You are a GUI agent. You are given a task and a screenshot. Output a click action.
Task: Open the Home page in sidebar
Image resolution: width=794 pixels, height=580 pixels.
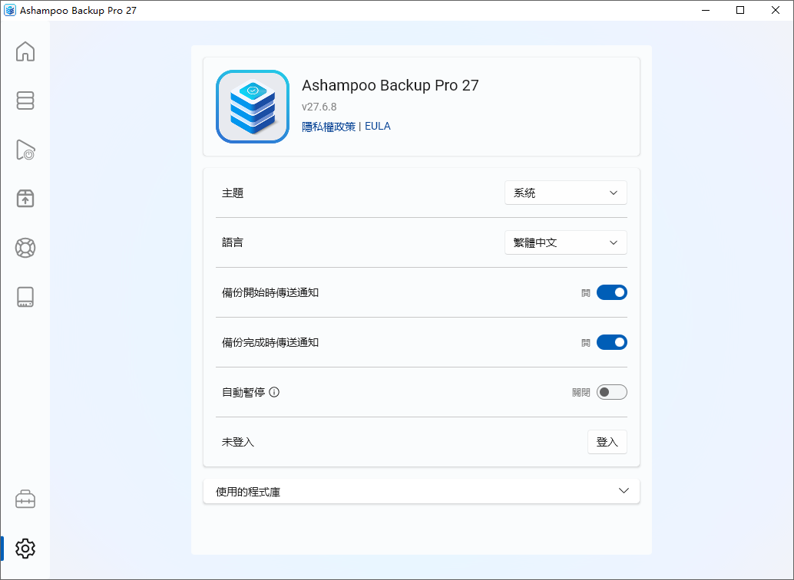pos(25,51)
